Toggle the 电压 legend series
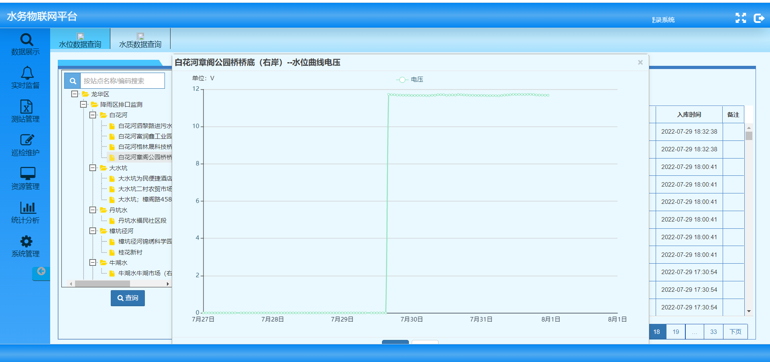Screen dimensions: 770x362 [410, 79]
